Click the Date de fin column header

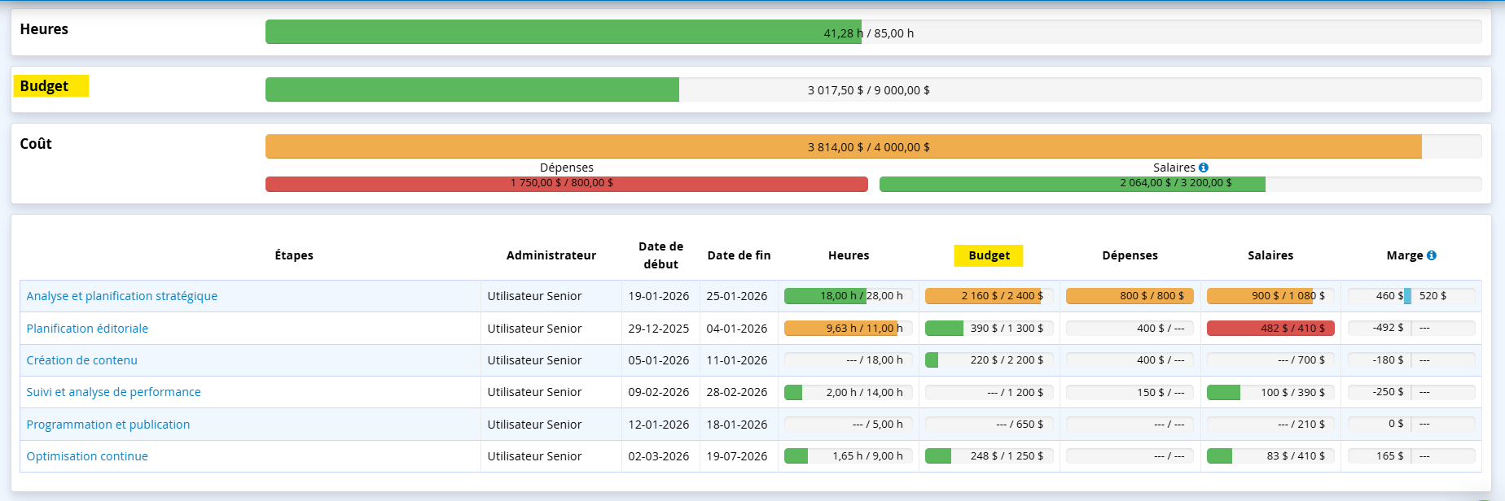point(739,255)
